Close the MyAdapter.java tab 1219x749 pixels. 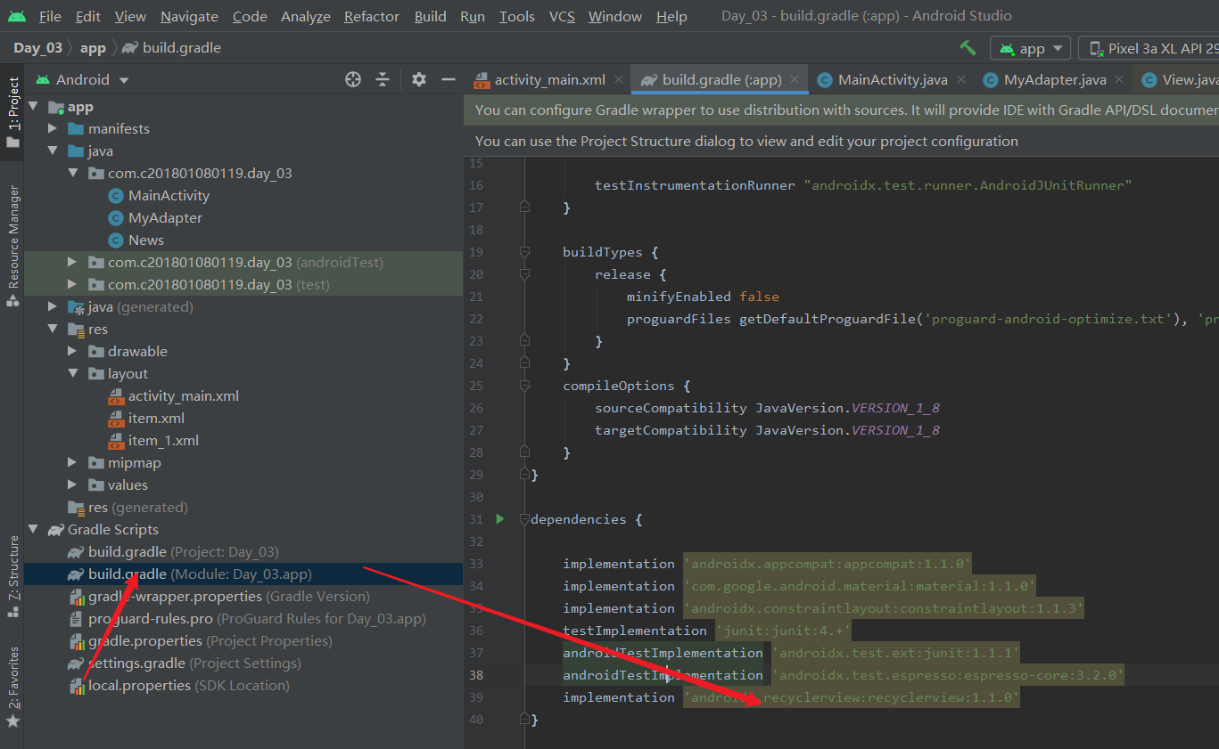click(x=1119, y=79)
